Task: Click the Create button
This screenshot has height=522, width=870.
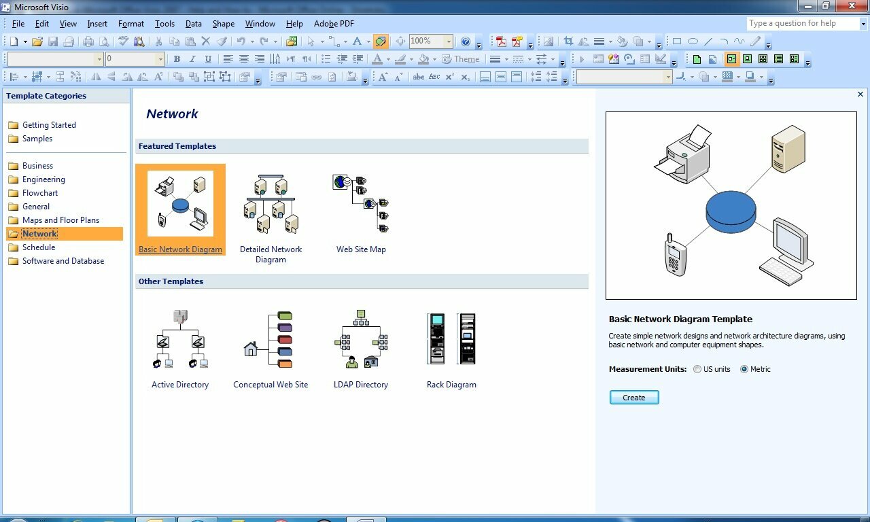Action: click(634, 398)
